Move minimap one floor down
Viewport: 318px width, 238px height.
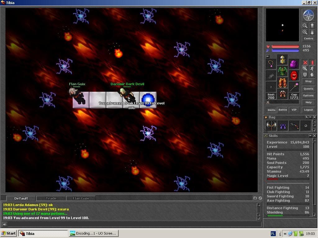click(x=312, y=32)
